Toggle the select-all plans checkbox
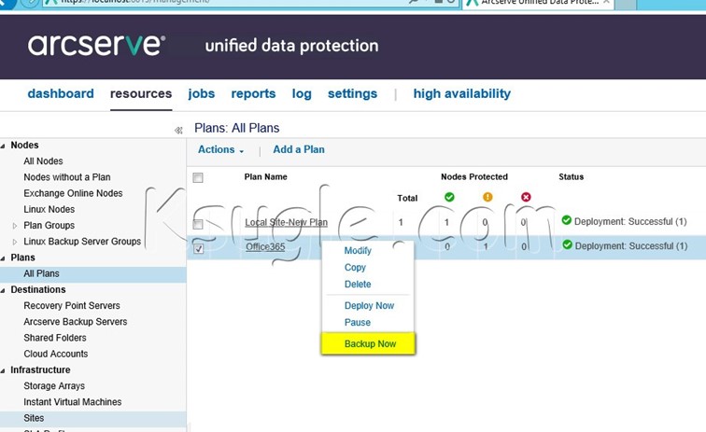Screen dimensions: 706x432 coord(198,178)
